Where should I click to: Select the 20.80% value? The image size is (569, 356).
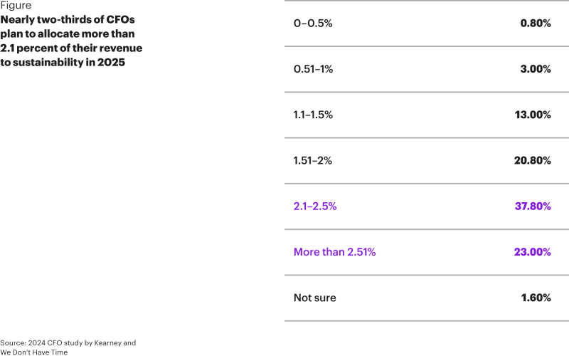[x=532, y=160]
